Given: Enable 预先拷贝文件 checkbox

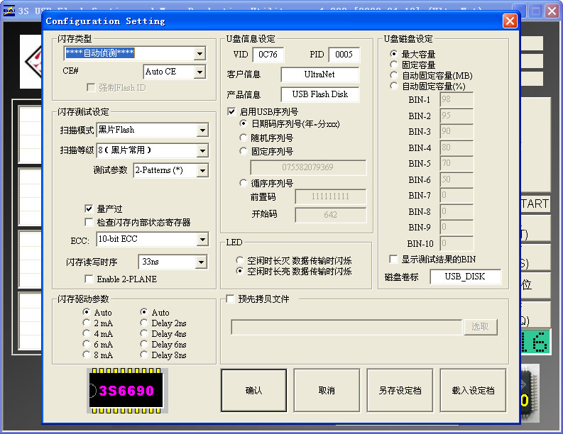Looking at the screenshot, I should coord(230,299).
